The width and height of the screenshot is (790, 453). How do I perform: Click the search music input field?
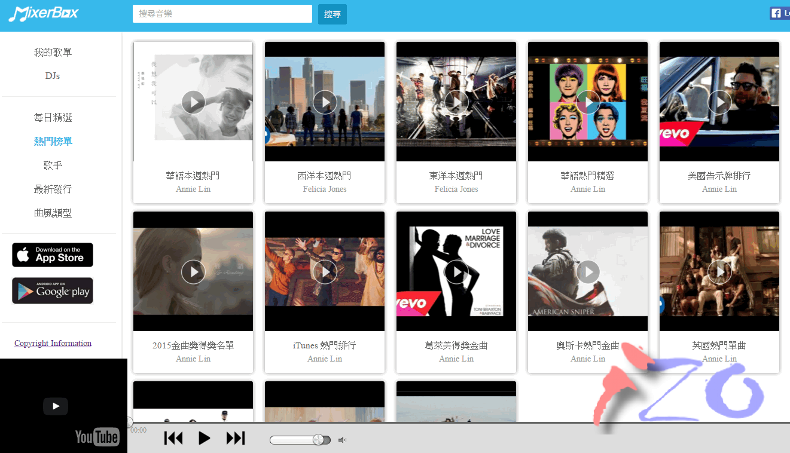222,13
